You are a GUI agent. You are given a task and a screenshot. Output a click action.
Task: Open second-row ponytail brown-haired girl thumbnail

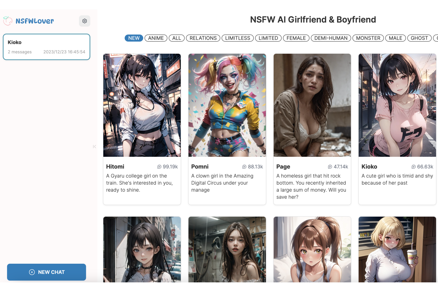(312, 249)
